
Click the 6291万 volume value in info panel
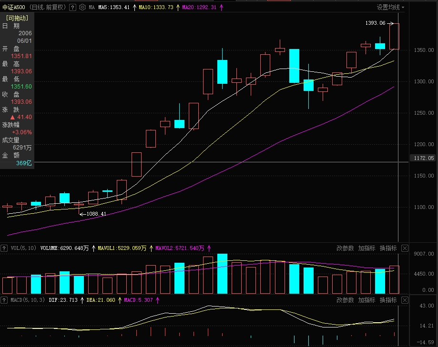(x=22, y=148)
